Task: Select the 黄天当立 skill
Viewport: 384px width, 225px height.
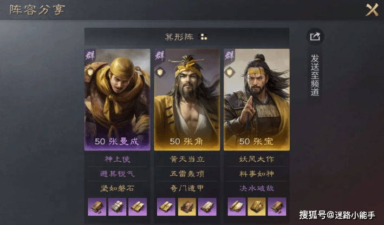Action: point(187,159)
